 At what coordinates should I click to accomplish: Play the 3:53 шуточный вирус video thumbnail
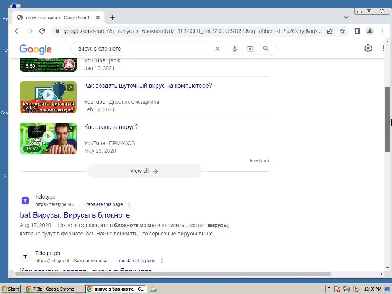(48, 97)
